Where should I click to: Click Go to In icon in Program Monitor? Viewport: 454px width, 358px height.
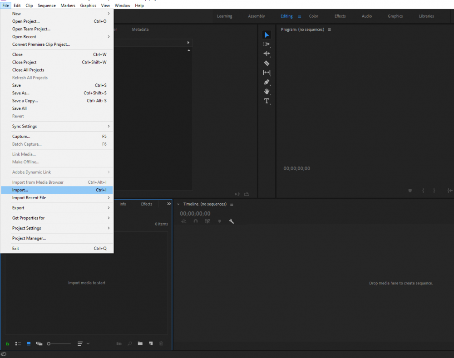point(449,191)
